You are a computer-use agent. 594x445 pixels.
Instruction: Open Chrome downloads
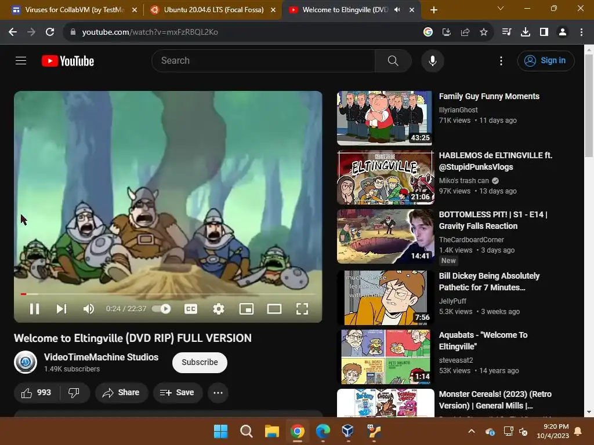point(526,32)
